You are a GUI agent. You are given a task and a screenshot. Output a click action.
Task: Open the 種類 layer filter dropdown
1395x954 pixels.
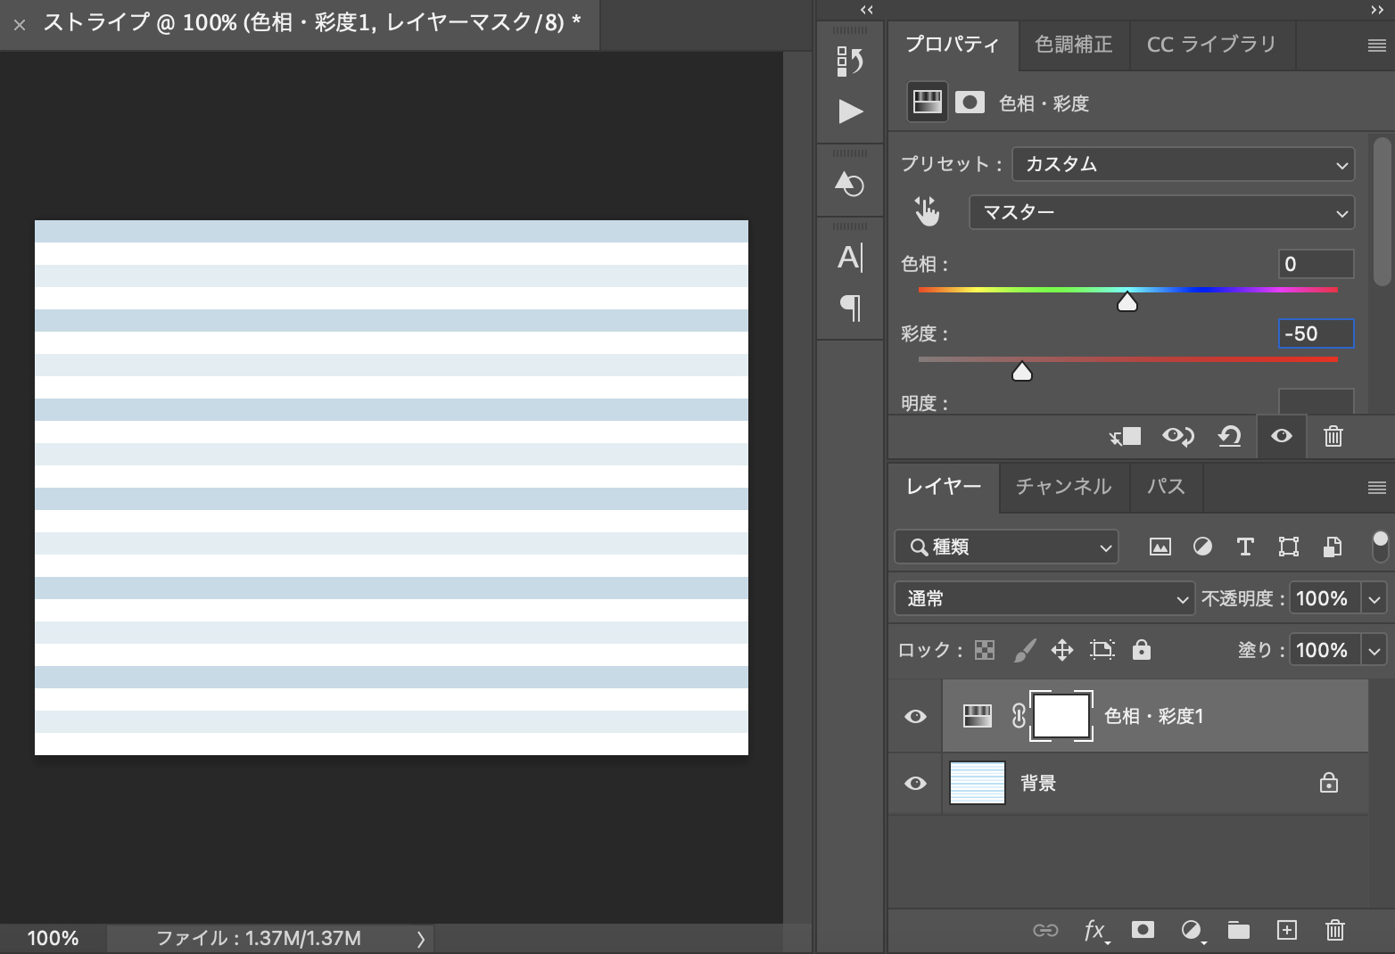click(x=1006, y=547)
